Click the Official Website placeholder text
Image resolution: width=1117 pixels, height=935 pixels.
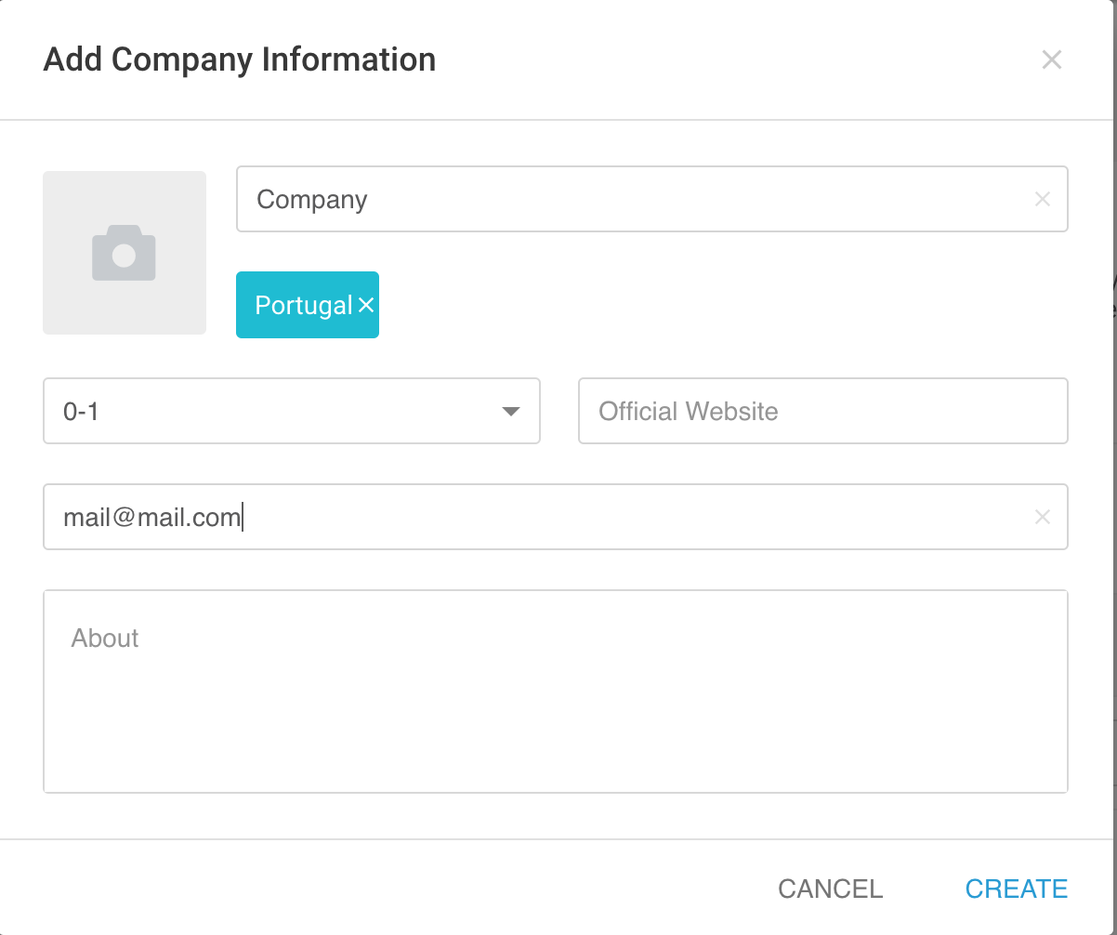coord(689,412)
